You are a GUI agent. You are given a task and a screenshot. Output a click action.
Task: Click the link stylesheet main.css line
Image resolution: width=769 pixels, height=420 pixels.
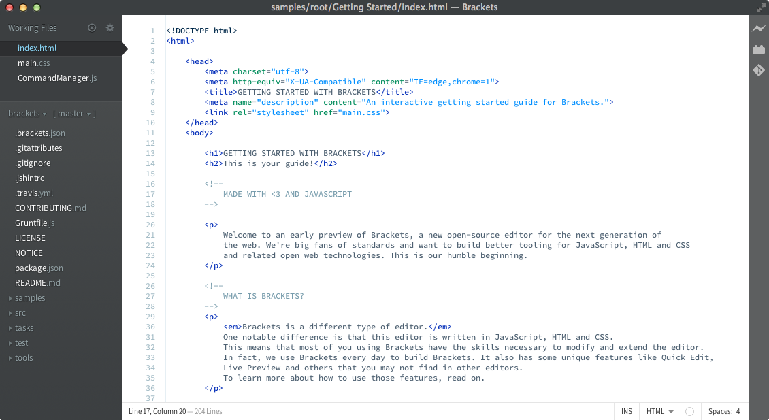297,112
